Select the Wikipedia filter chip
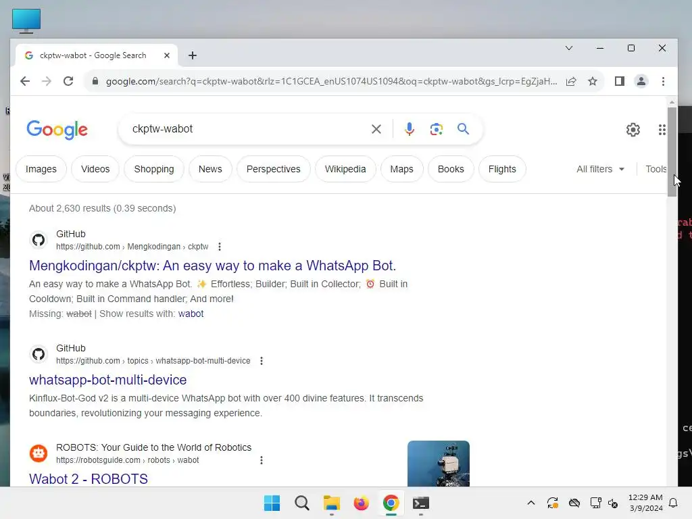 click(345, 169)
